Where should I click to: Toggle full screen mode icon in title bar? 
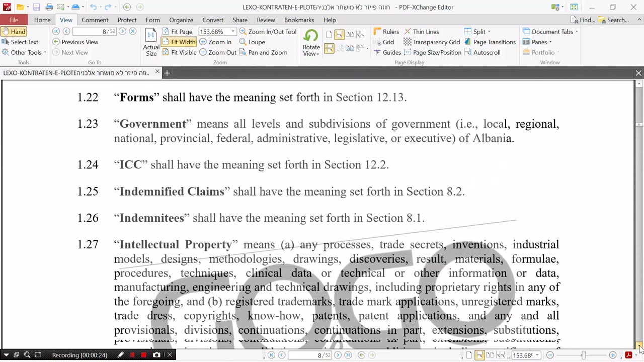tap(574, 7)
